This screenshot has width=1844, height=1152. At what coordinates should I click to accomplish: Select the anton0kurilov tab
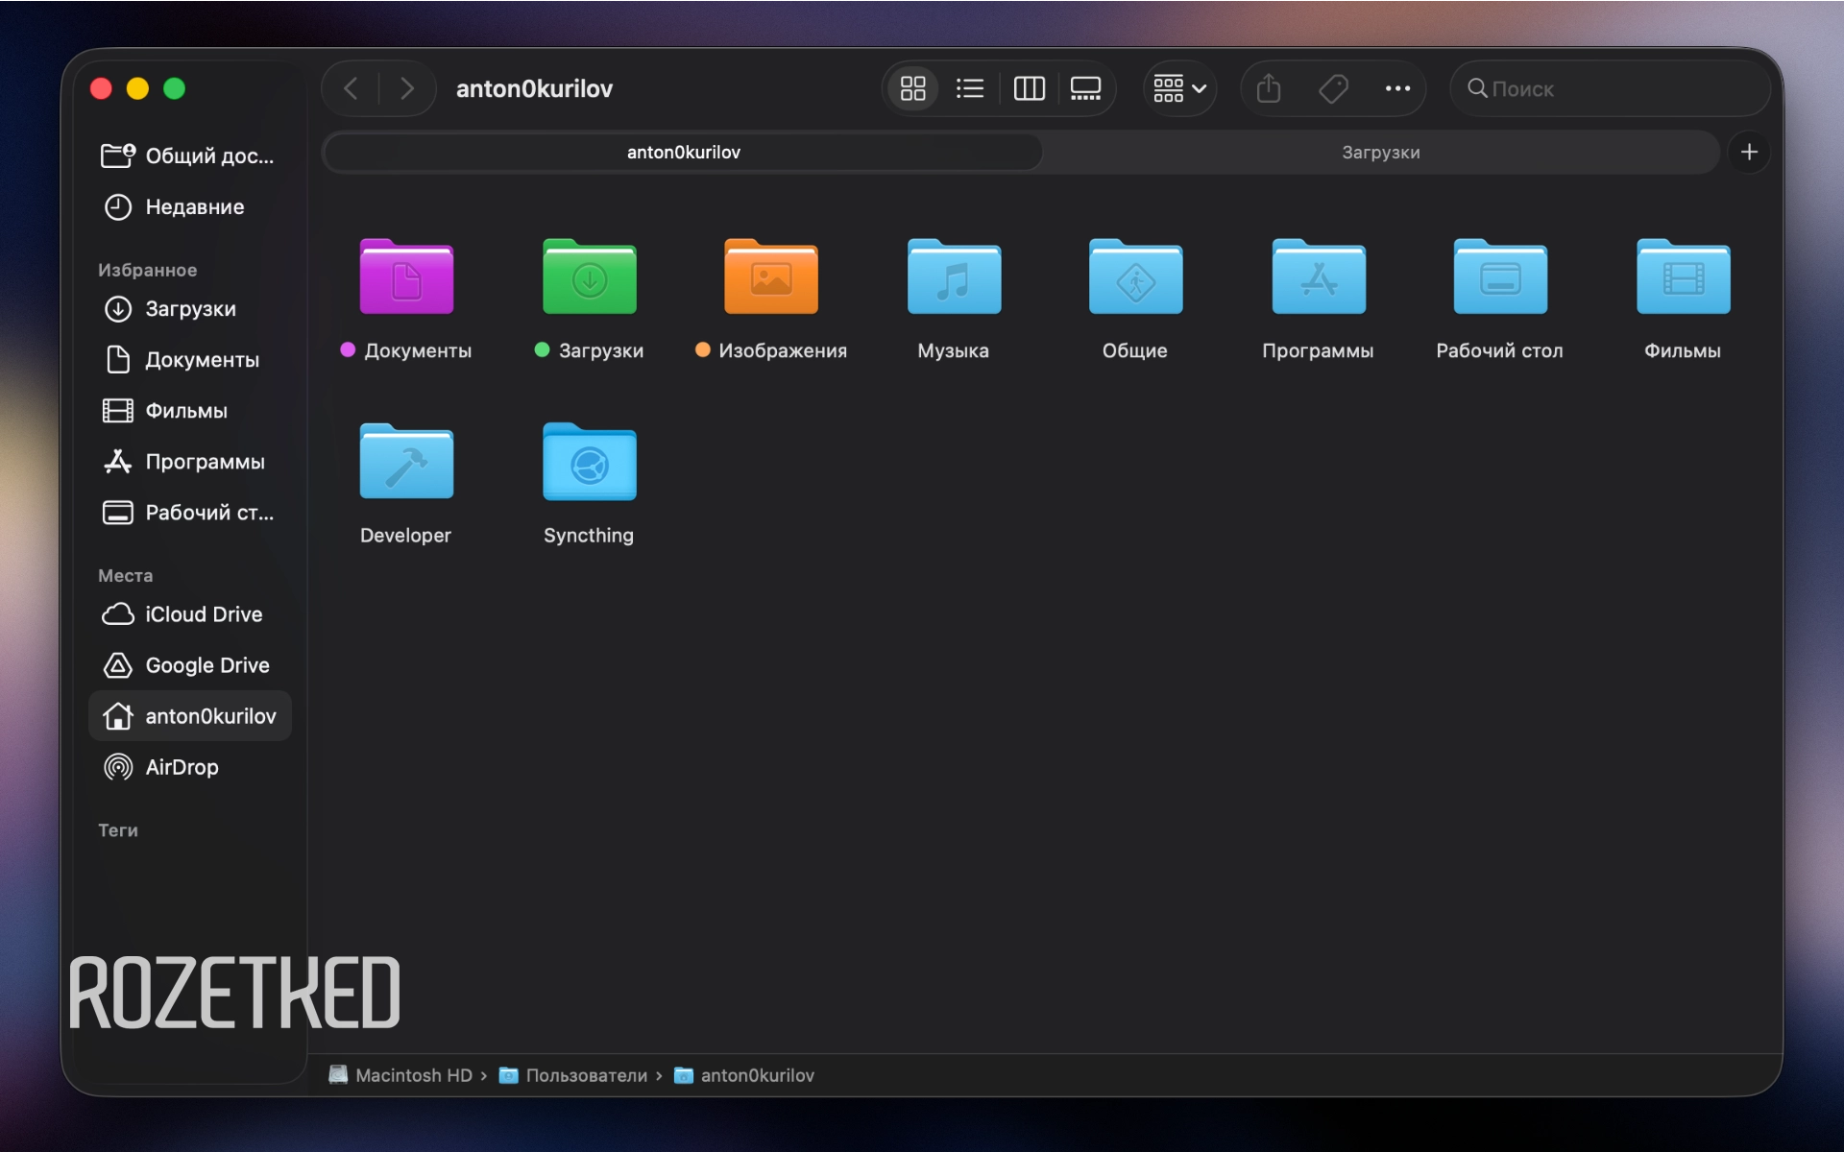[684, 153]
